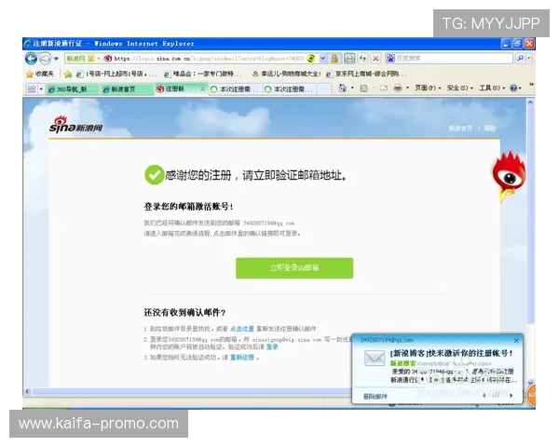Open the 快来激活你的注册帐号 mail title
559x447 pixels.
tap(452, 353)
